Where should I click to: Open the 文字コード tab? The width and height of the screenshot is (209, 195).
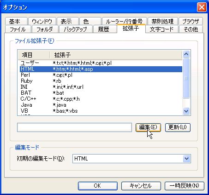click(x=161, y=29)
